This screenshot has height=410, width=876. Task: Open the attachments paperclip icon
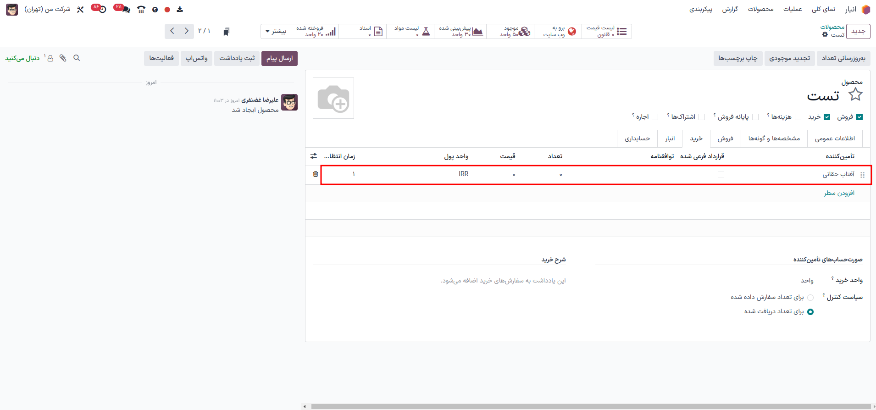click(x=63, y=58)
